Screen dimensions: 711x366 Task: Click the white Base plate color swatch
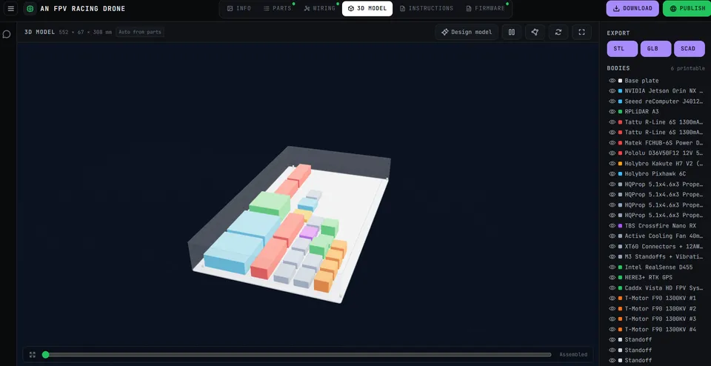tap(621, 81)
